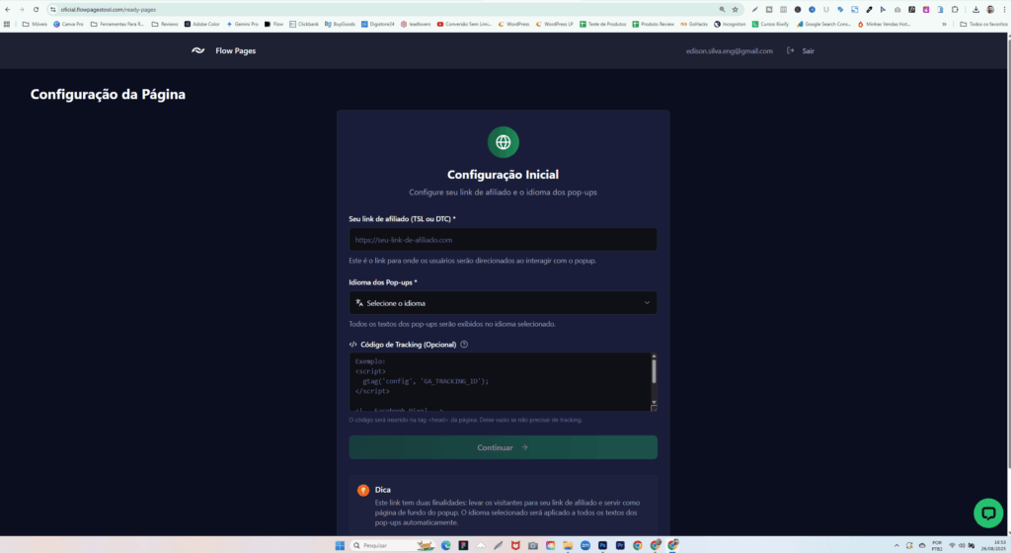Image resolution: width=1011 pixels, height=553 pixels.
Task: Open the apps grid in bookmarks bar
Action: pos(7,24)
